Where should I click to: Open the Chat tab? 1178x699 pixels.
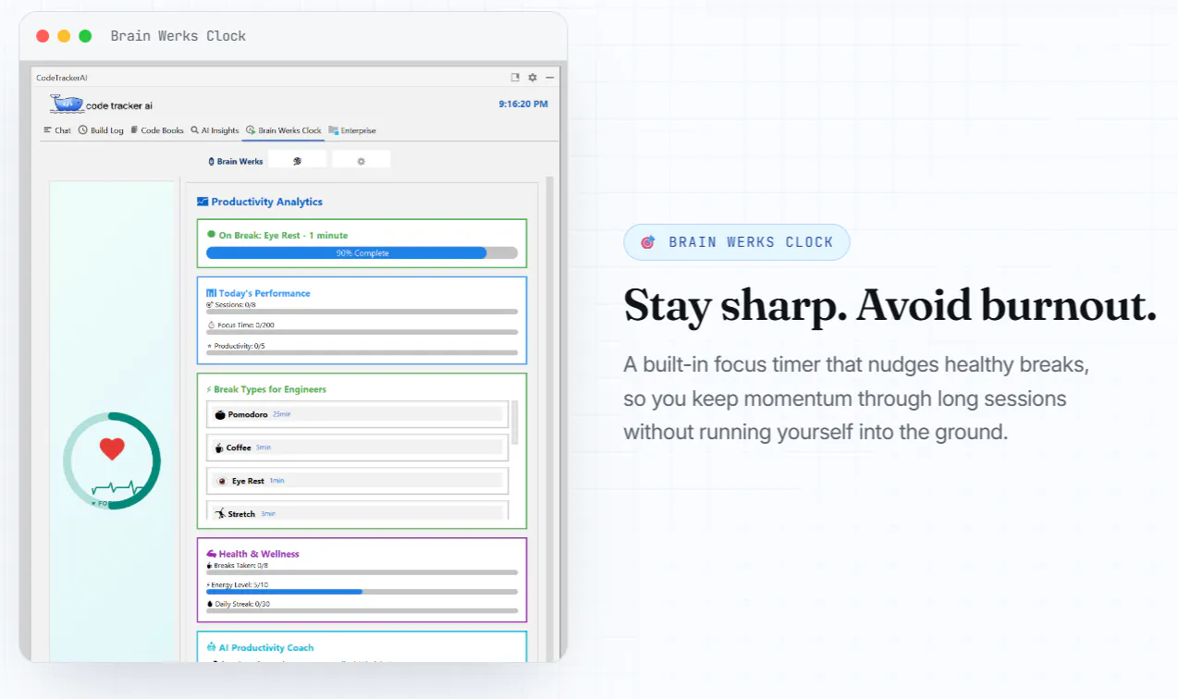coord(57,130)
